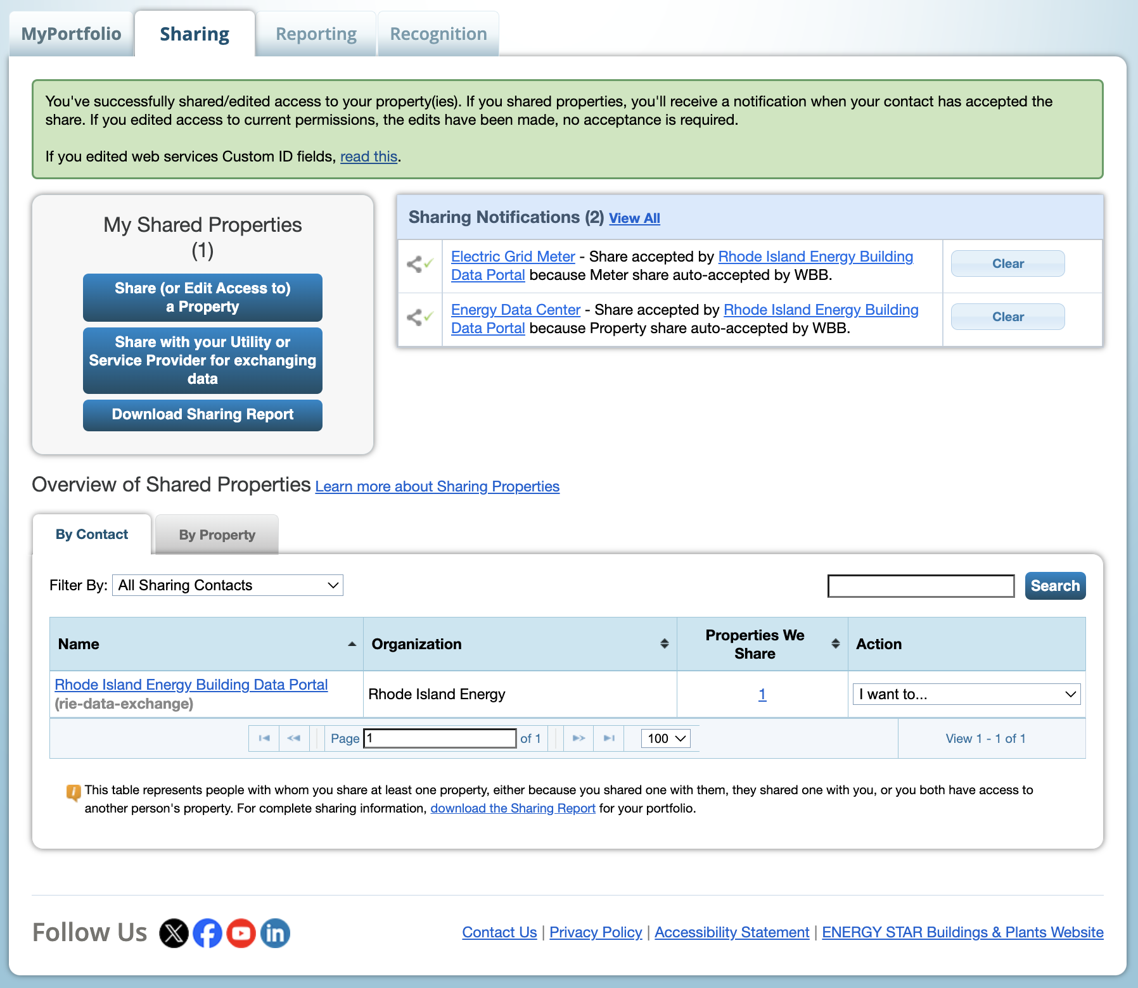Click the contact search text field
1138x988 pixels.
(x=921, y=586)
